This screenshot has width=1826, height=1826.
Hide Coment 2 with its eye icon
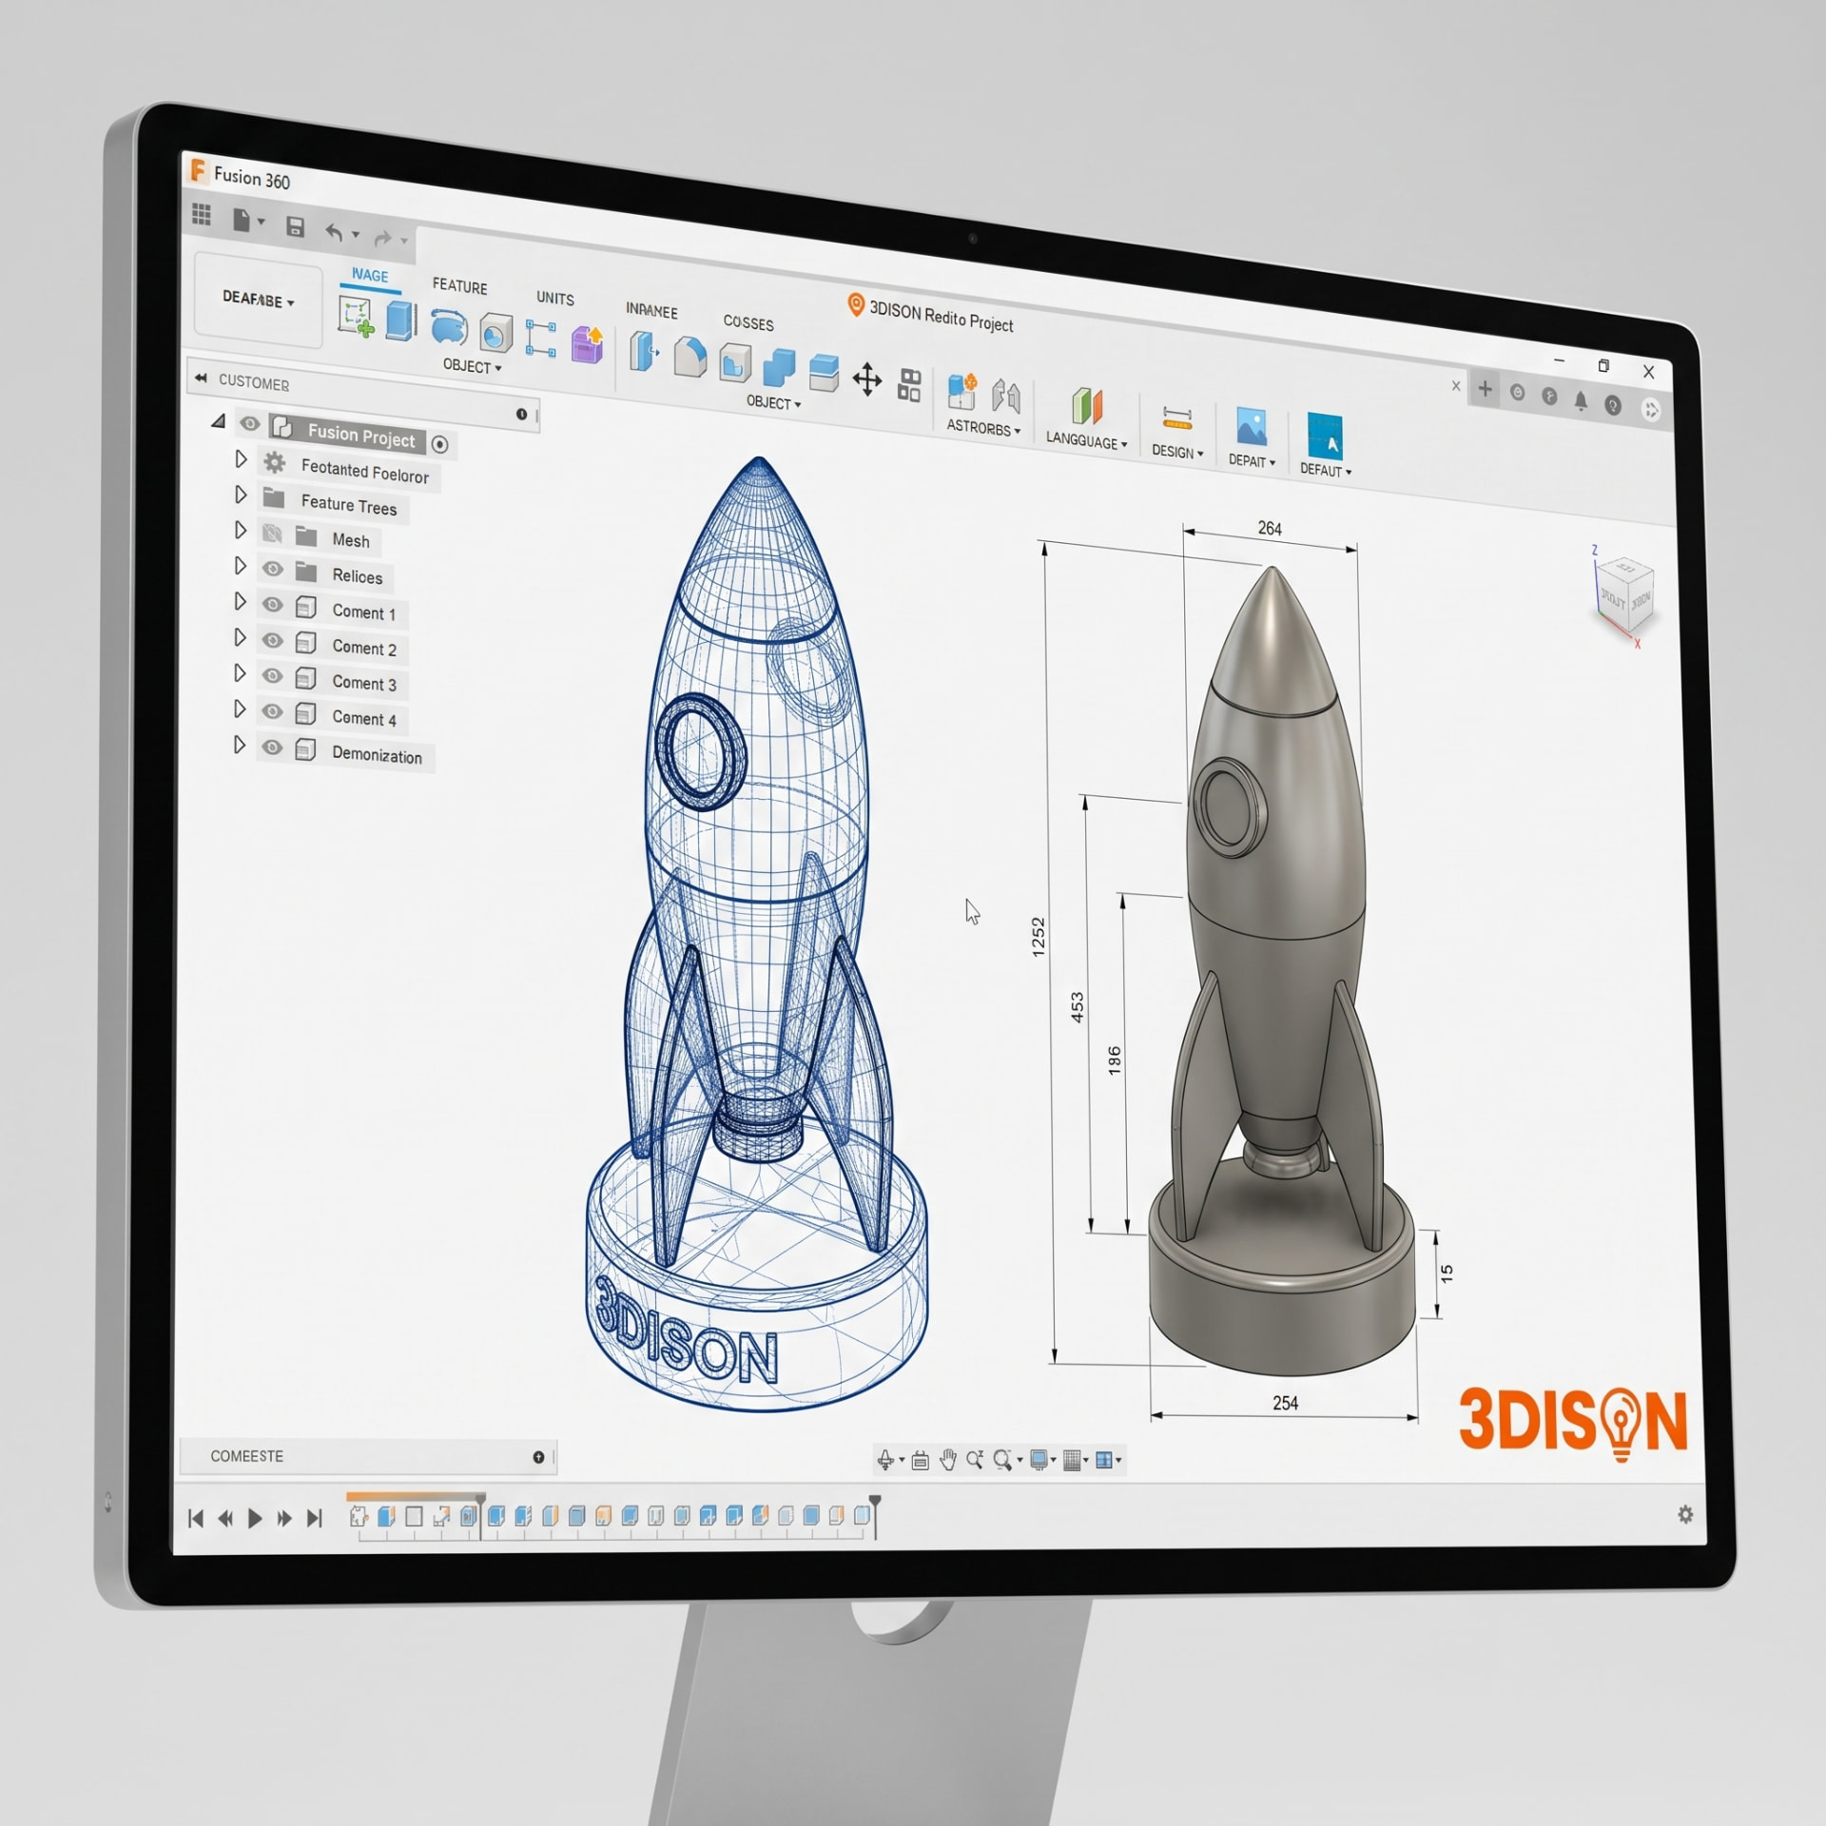273,640
